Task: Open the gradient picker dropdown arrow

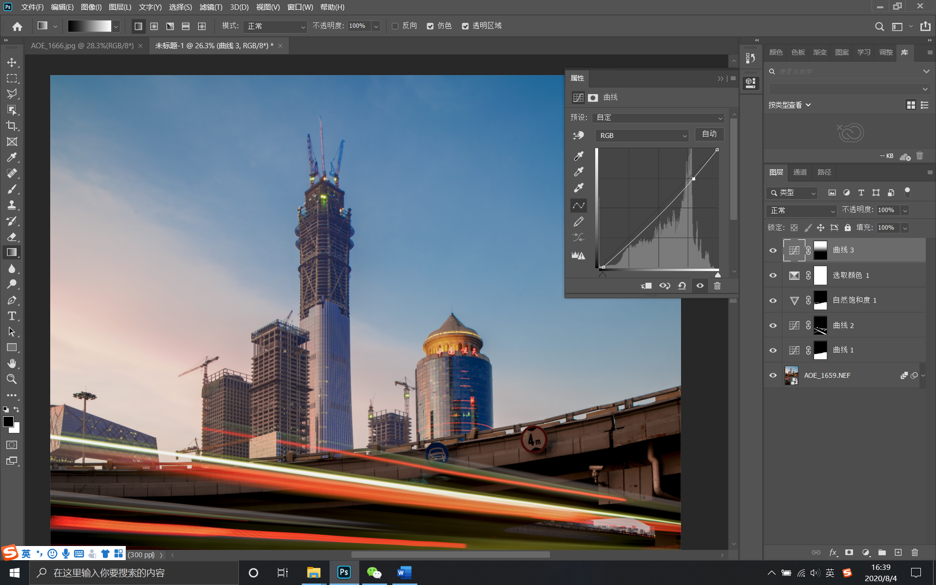Action: tap(116, 26)
